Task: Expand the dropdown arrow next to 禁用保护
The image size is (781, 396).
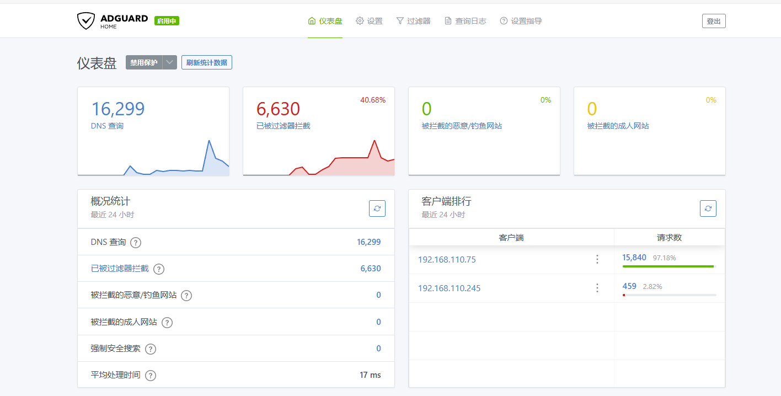Action: pos(170,62)
